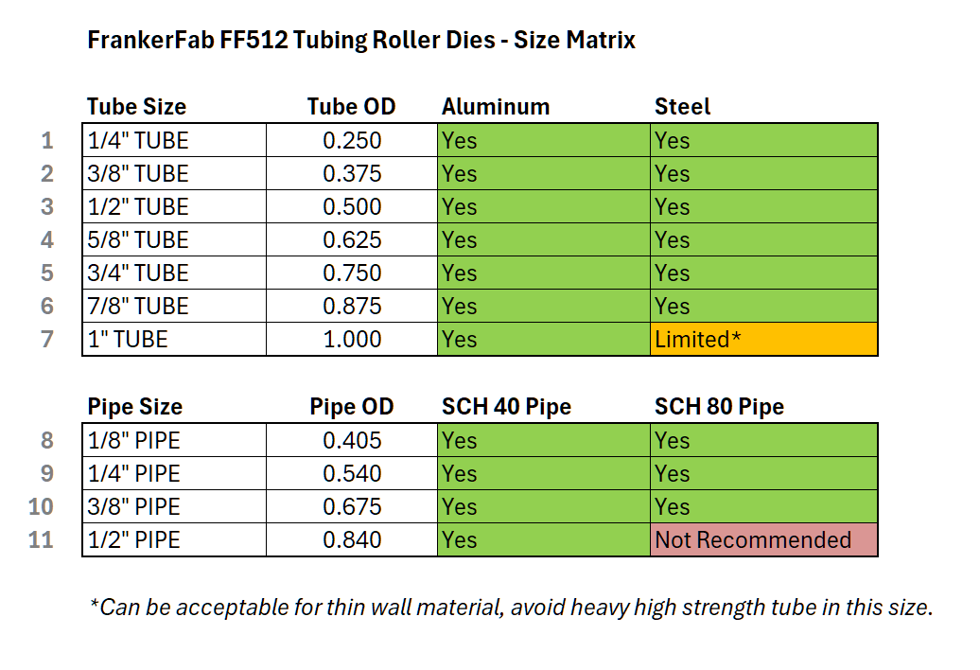Click the orange 'Limited*' steel cell

coord(763,340)
